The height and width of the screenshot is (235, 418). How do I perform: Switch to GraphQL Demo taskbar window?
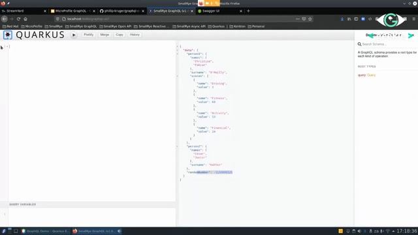pyautogui.click(x=46, y=231)
